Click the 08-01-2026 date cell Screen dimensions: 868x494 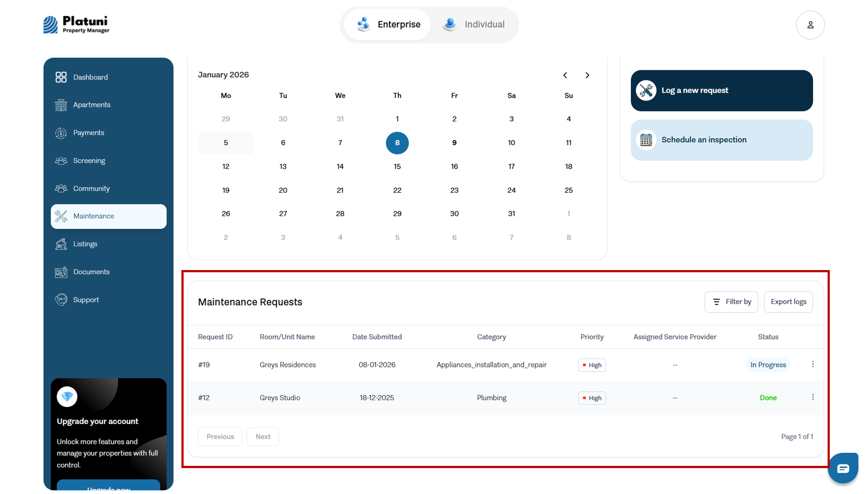click(x=377, y=365)
